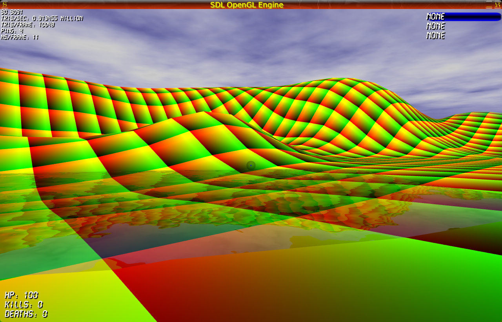Click the MS/FRAME 11 readout
The height and width of the screenshot is (322, 502).
pos(20,37)
